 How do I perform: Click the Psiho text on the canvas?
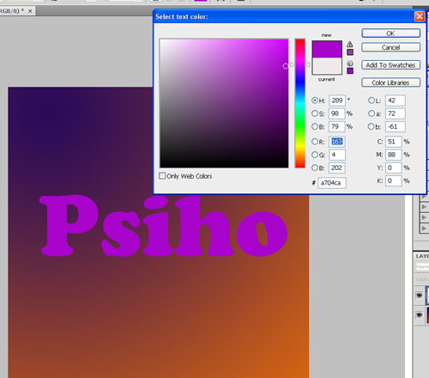click(163, 225)
